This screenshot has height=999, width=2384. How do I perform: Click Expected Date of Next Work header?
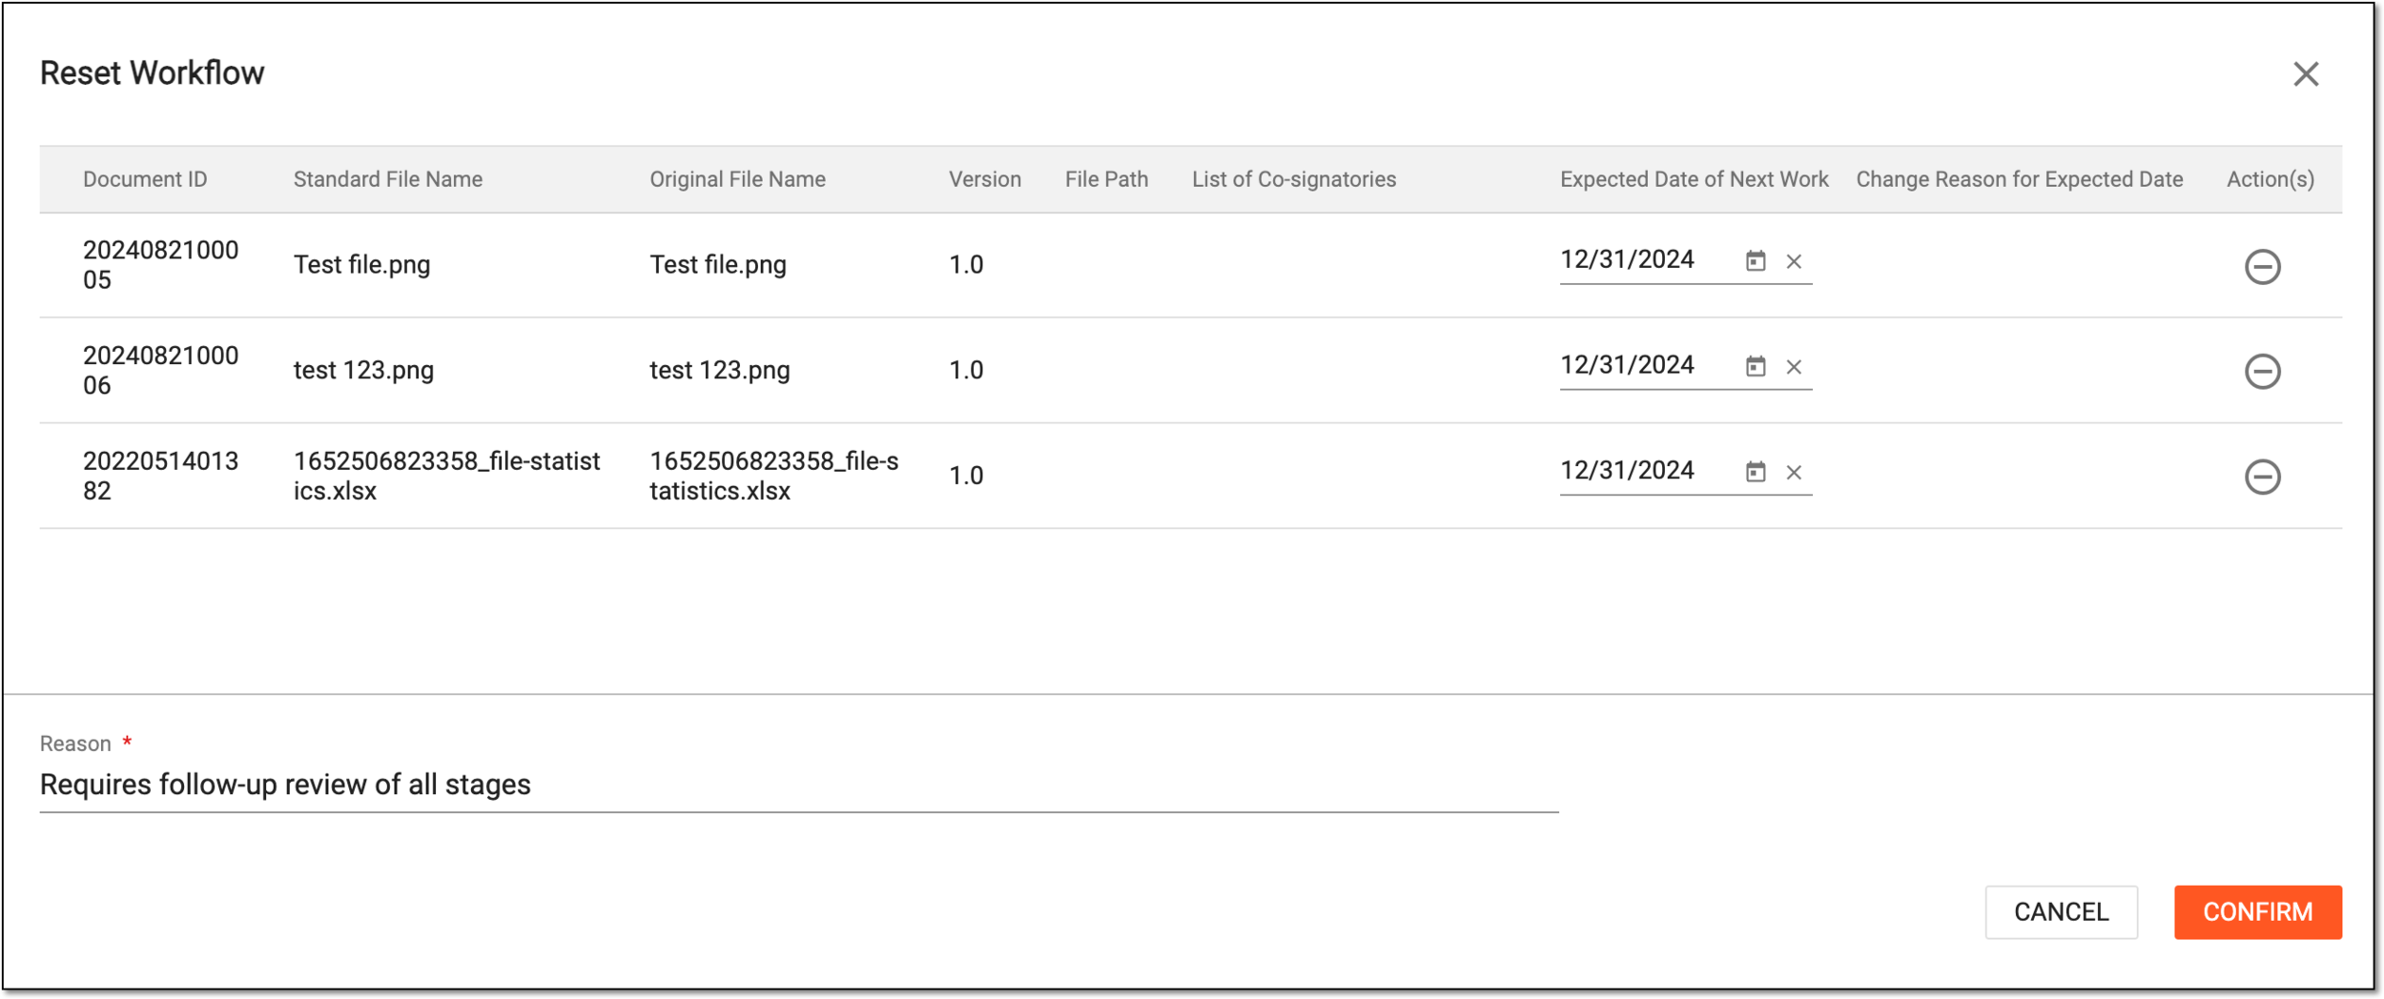coord(1694,179)
